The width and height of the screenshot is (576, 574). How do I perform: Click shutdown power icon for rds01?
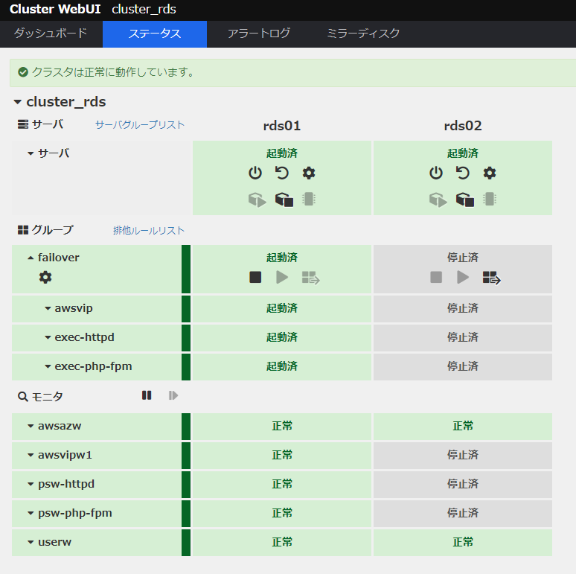[x=255, y=173]
